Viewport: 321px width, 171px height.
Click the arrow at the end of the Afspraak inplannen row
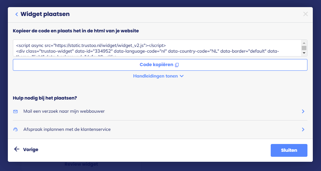click(x=303, y=129)
